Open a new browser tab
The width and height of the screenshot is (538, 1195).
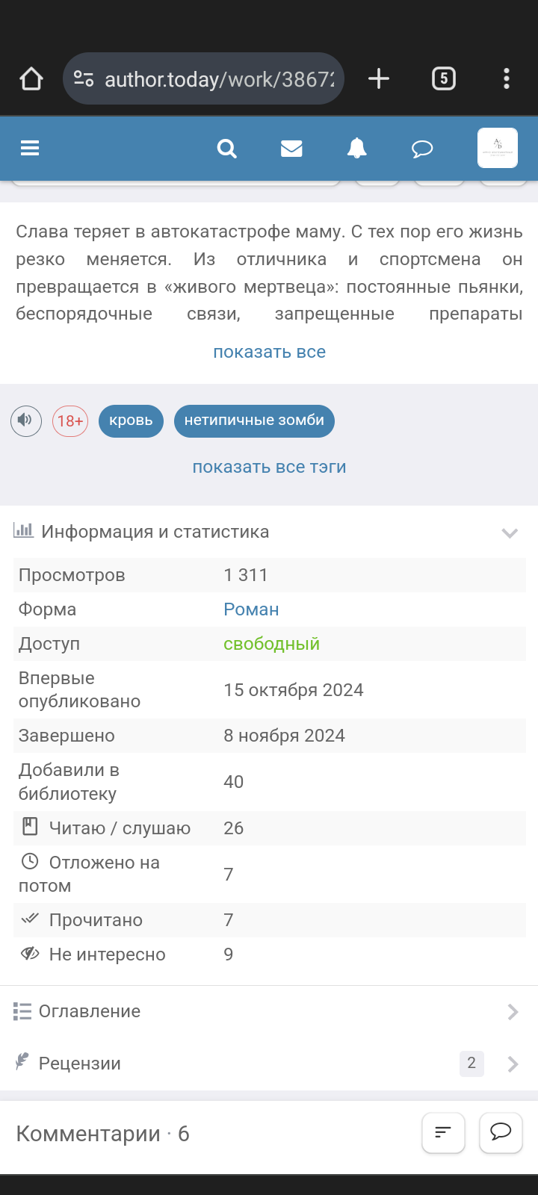(x=379, y=78)
